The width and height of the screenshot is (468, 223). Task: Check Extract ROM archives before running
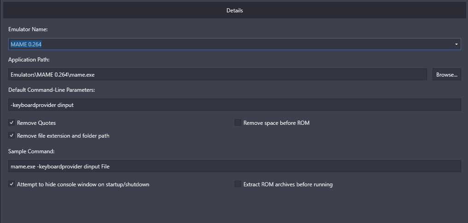pyautogui.click(x=237, y=184)
